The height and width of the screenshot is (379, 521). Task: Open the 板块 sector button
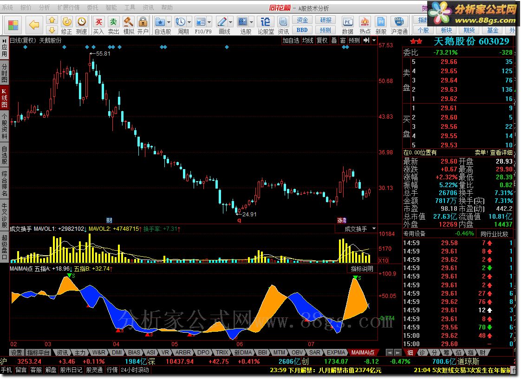[446, 30]
